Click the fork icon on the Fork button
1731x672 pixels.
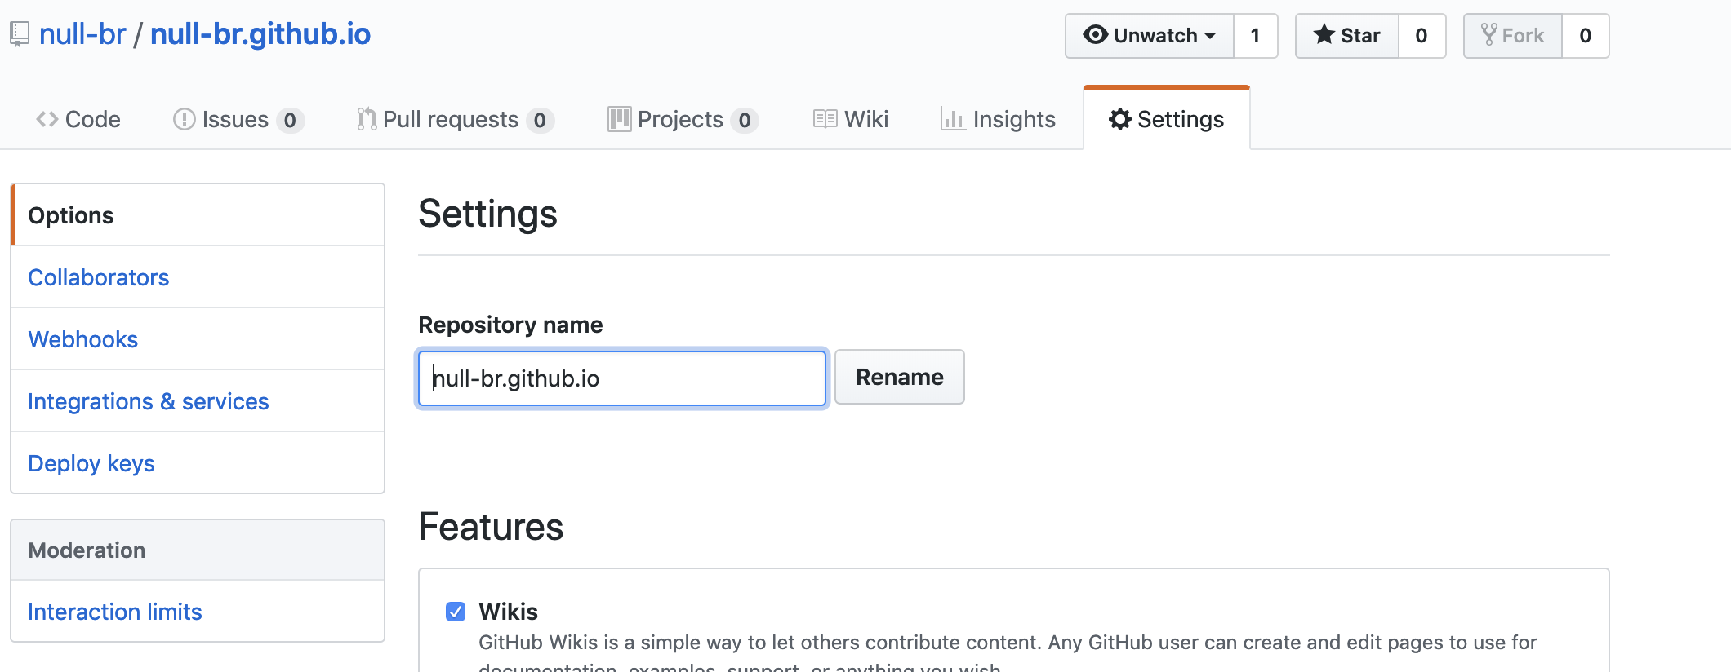(x=1488, y=35)
